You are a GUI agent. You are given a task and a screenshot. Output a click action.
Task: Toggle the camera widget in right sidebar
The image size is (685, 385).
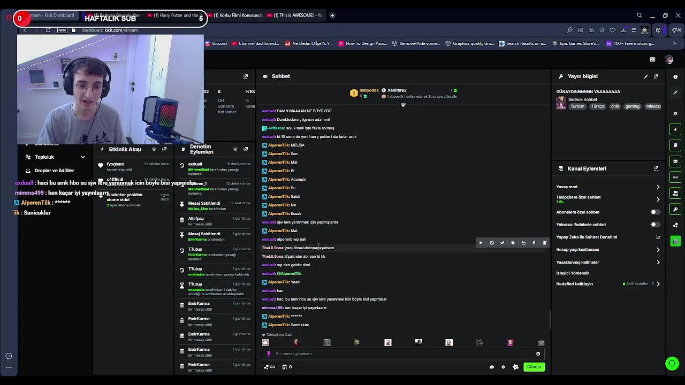pyautogui.click(x=675, y=193)
